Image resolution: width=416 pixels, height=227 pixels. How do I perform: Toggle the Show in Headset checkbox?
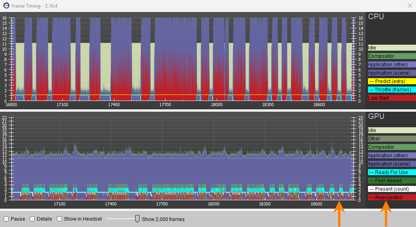tap(59, 219)
